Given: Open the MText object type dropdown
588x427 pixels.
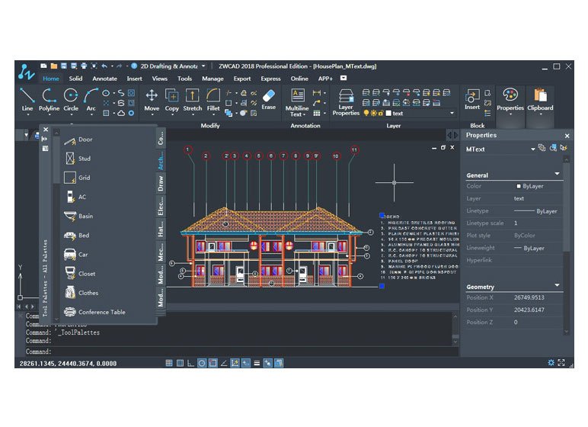Looking at the screenshot, I should [533, 149].
